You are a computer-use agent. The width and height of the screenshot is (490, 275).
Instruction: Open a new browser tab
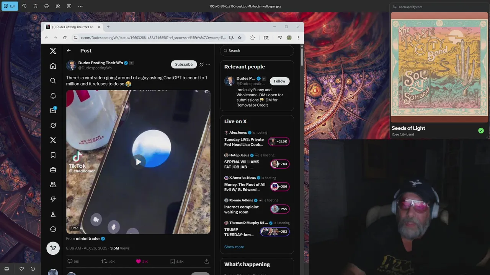(108, 27)
